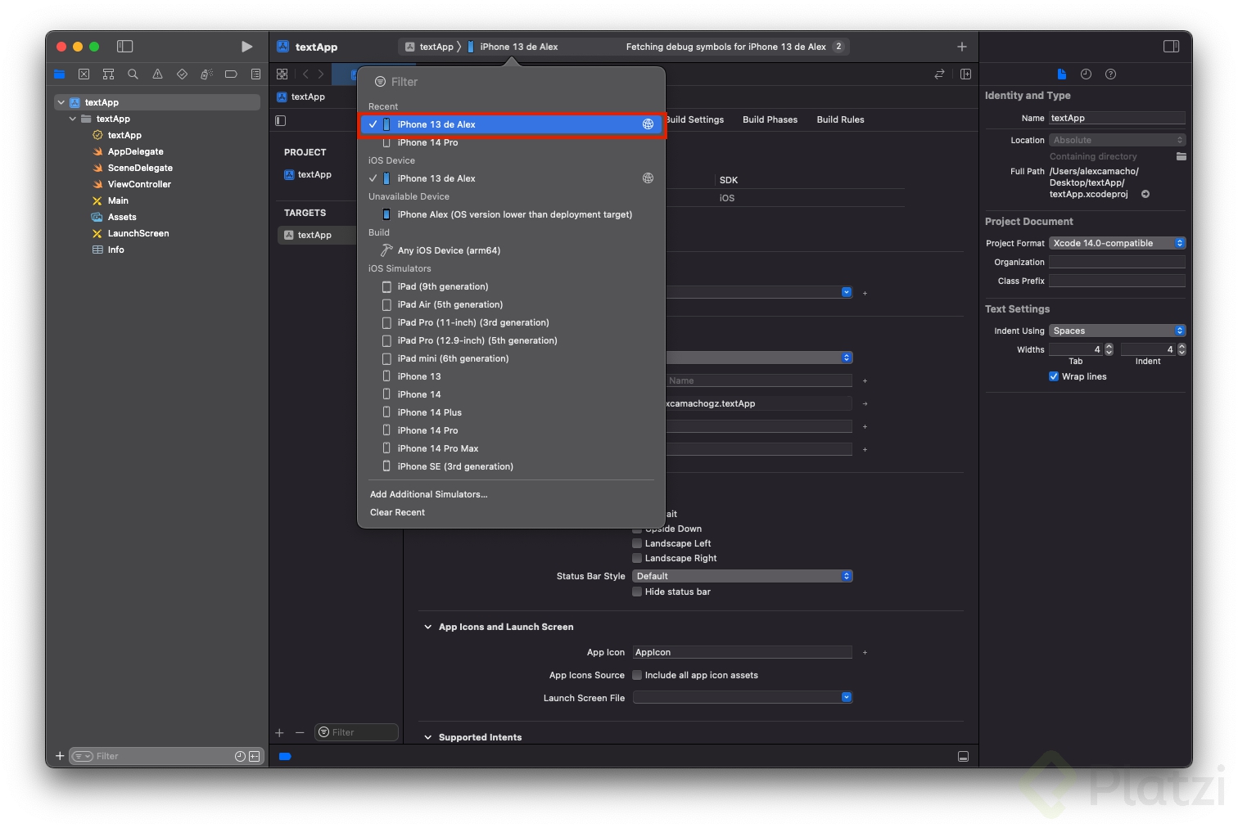Click the Organization text field
The height and width of the screenshot is (828, 1238).
click(x=1117, y=262)
